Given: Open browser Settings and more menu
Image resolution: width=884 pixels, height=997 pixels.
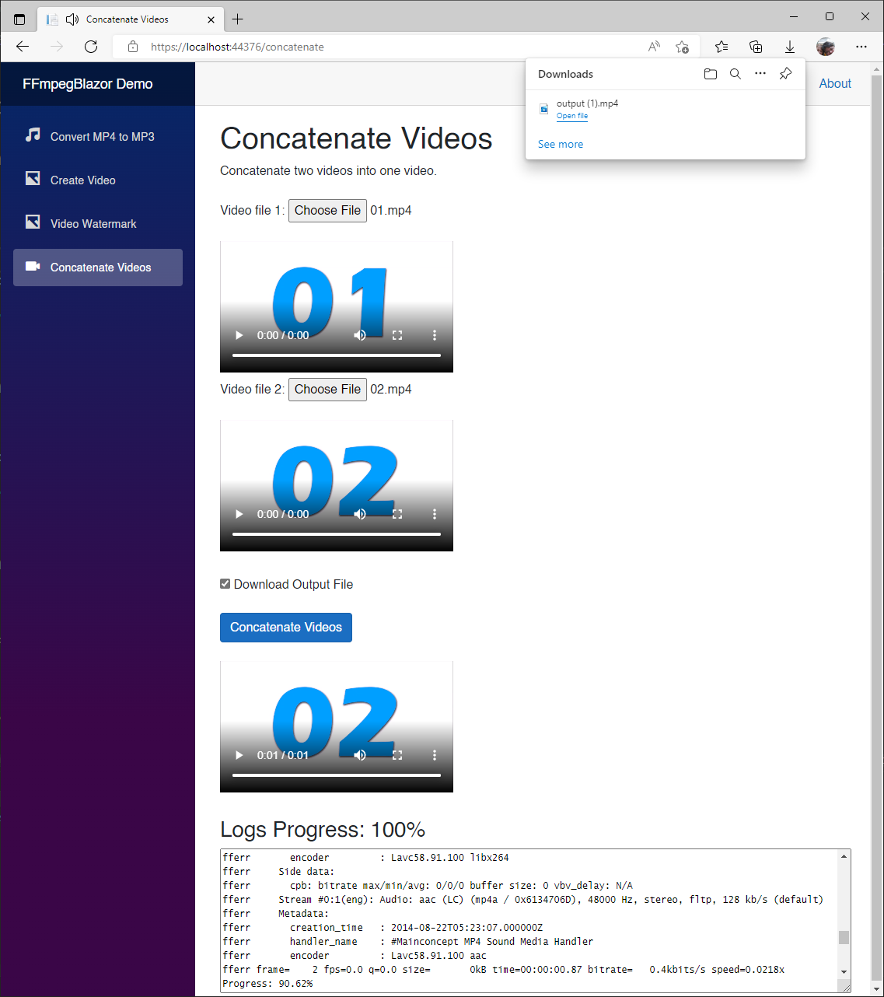Looking at the screenshot, I should pyautogui.click(x=861, y=47).
